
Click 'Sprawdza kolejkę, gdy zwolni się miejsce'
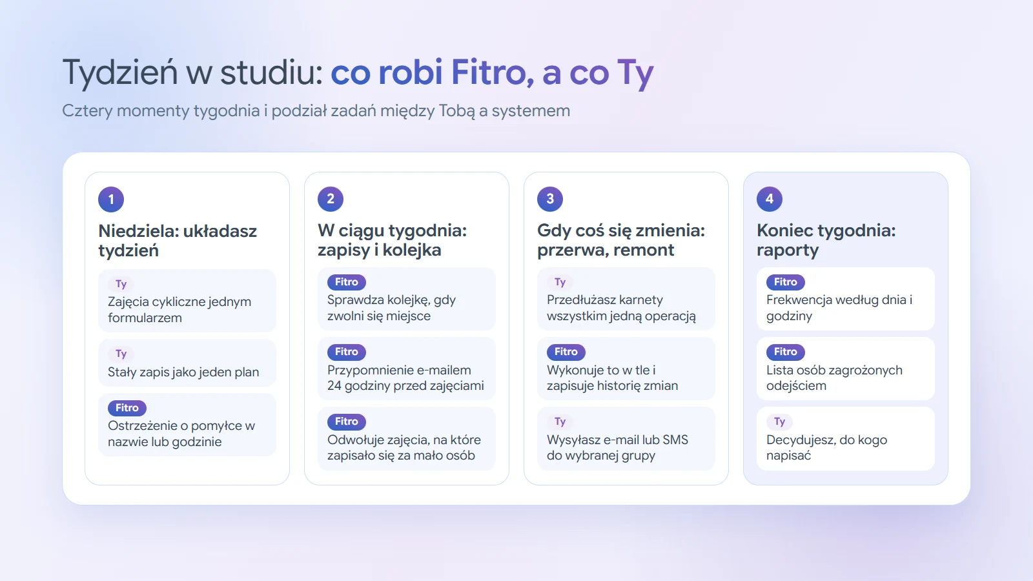point(391,308)
